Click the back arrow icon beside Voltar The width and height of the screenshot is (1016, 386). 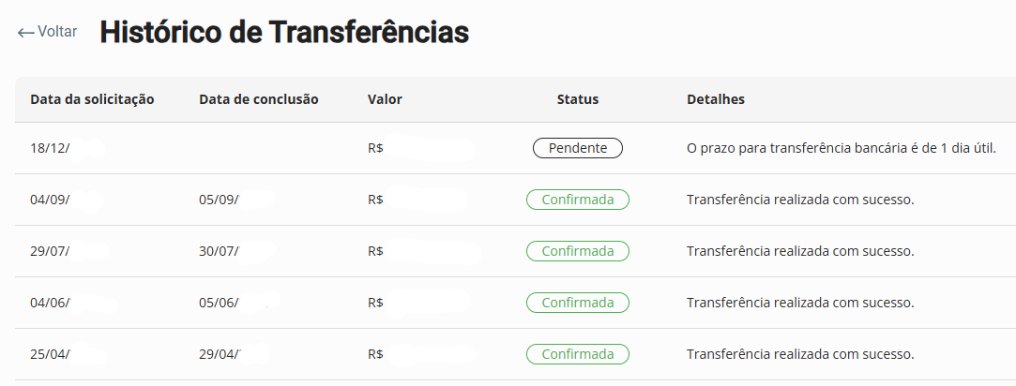coord(25,33)
